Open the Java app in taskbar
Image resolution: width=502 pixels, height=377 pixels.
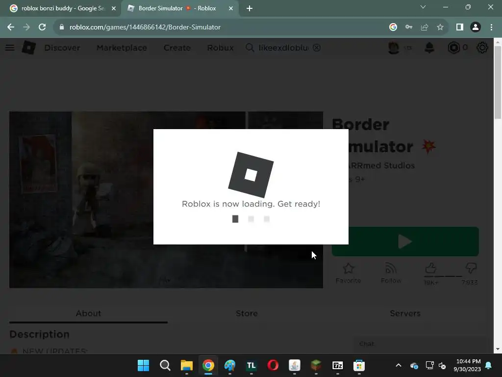(x=295, y=365)
